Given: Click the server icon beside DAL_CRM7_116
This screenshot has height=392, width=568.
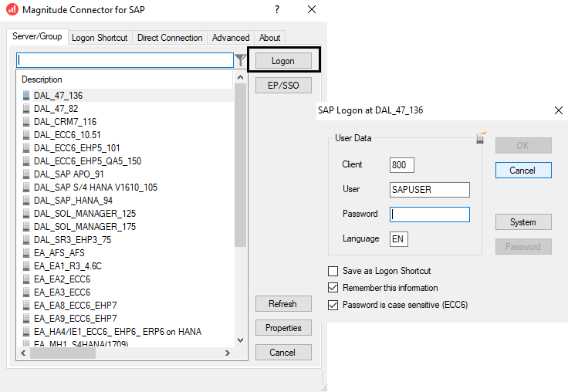Looking at the screenshot, I should (27, 122).
